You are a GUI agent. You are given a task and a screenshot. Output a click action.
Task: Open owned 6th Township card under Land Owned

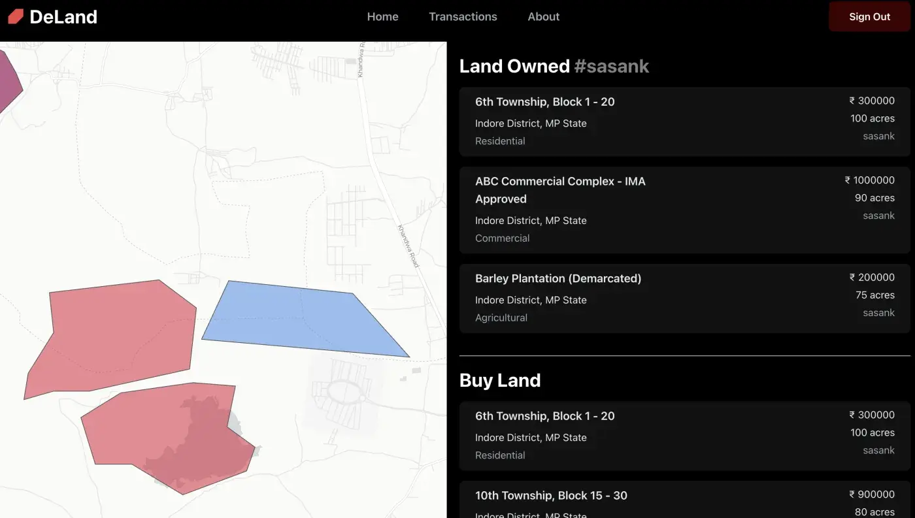tap(684, 121)
